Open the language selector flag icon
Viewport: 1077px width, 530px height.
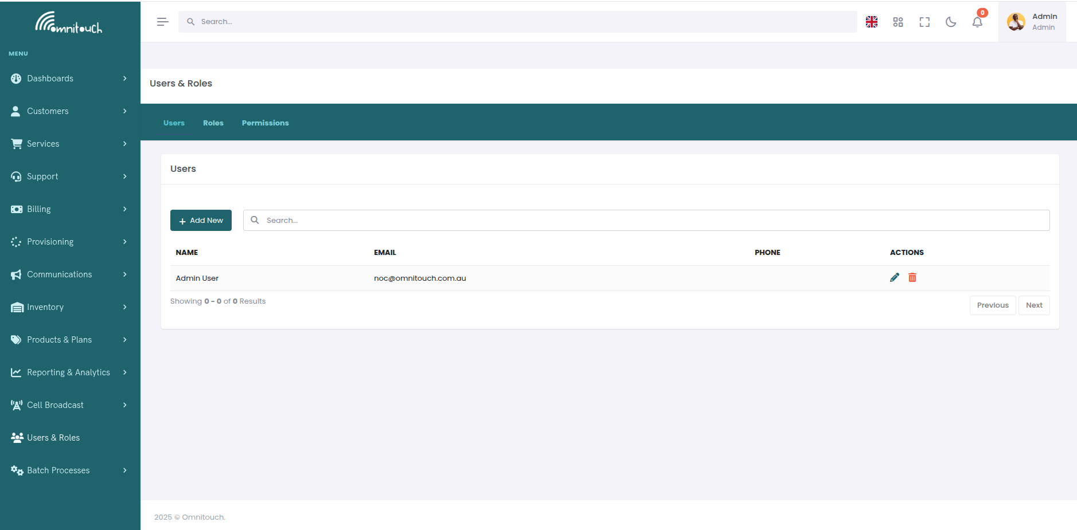pyautogui.click(x=871, y=21)
